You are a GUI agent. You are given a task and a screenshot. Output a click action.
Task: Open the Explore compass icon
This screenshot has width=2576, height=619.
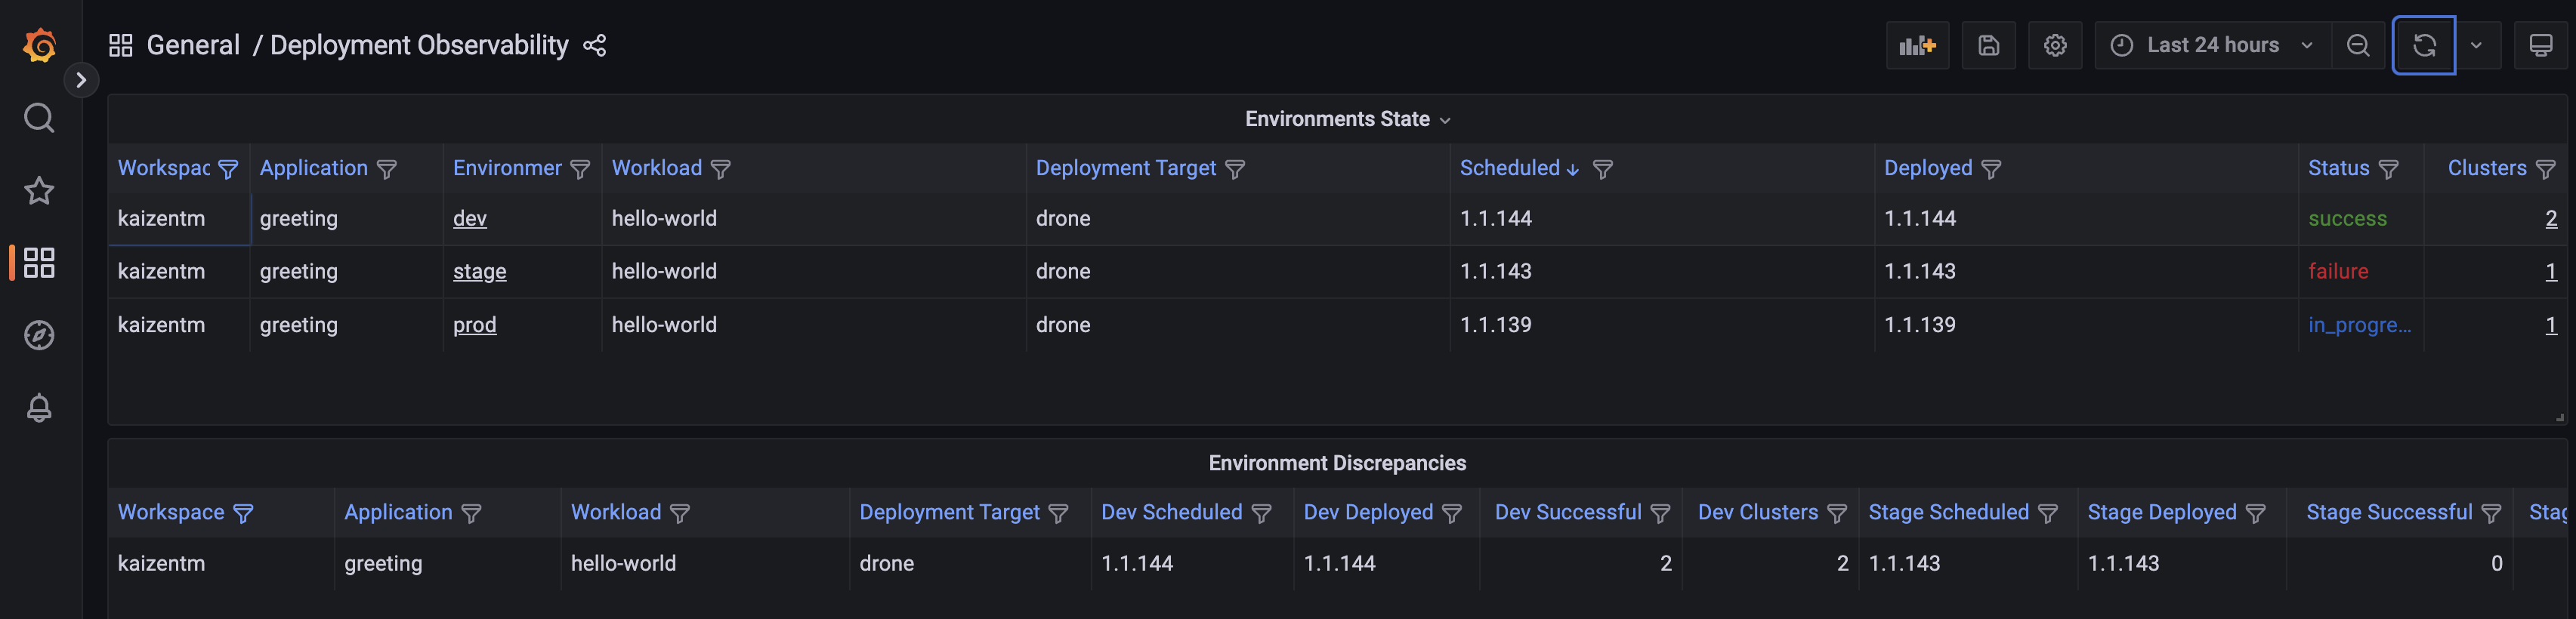pyautogui.click(x=39, y=335)
